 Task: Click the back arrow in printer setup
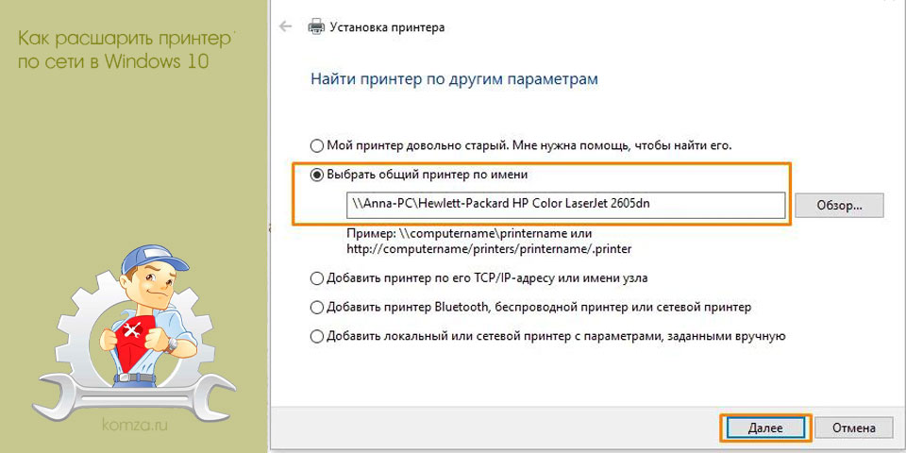point(285,26)
